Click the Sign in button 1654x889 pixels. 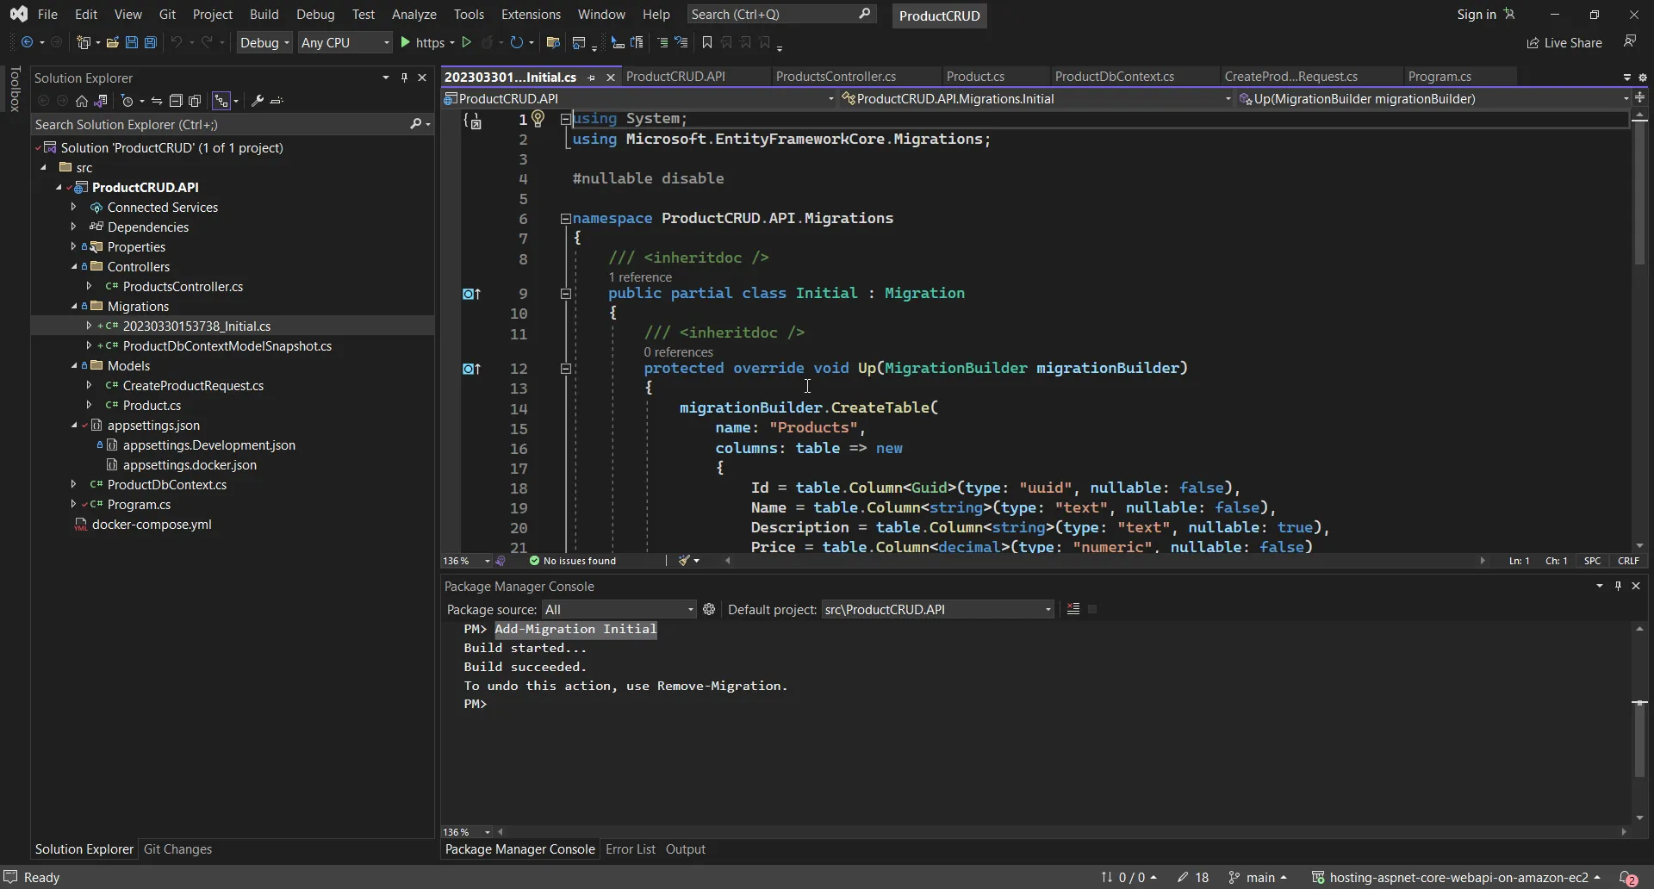(1476, 15)
